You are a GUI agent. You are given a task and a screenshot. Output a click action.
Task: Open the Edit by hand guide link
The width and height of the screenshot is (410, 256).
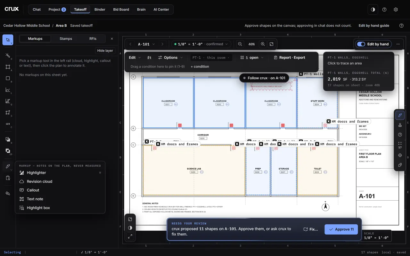tap(374, 26)
